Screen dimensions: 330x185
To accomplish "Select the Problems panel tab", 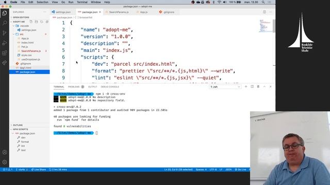I will (x=76, y=87).
